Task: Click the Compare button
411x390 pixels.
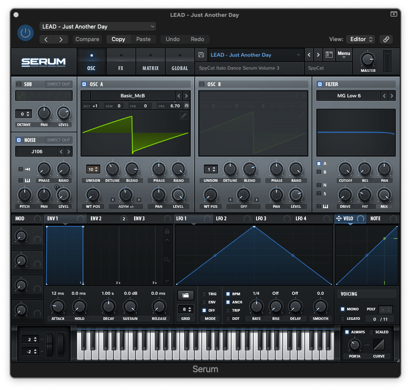Action: (87, 39)
